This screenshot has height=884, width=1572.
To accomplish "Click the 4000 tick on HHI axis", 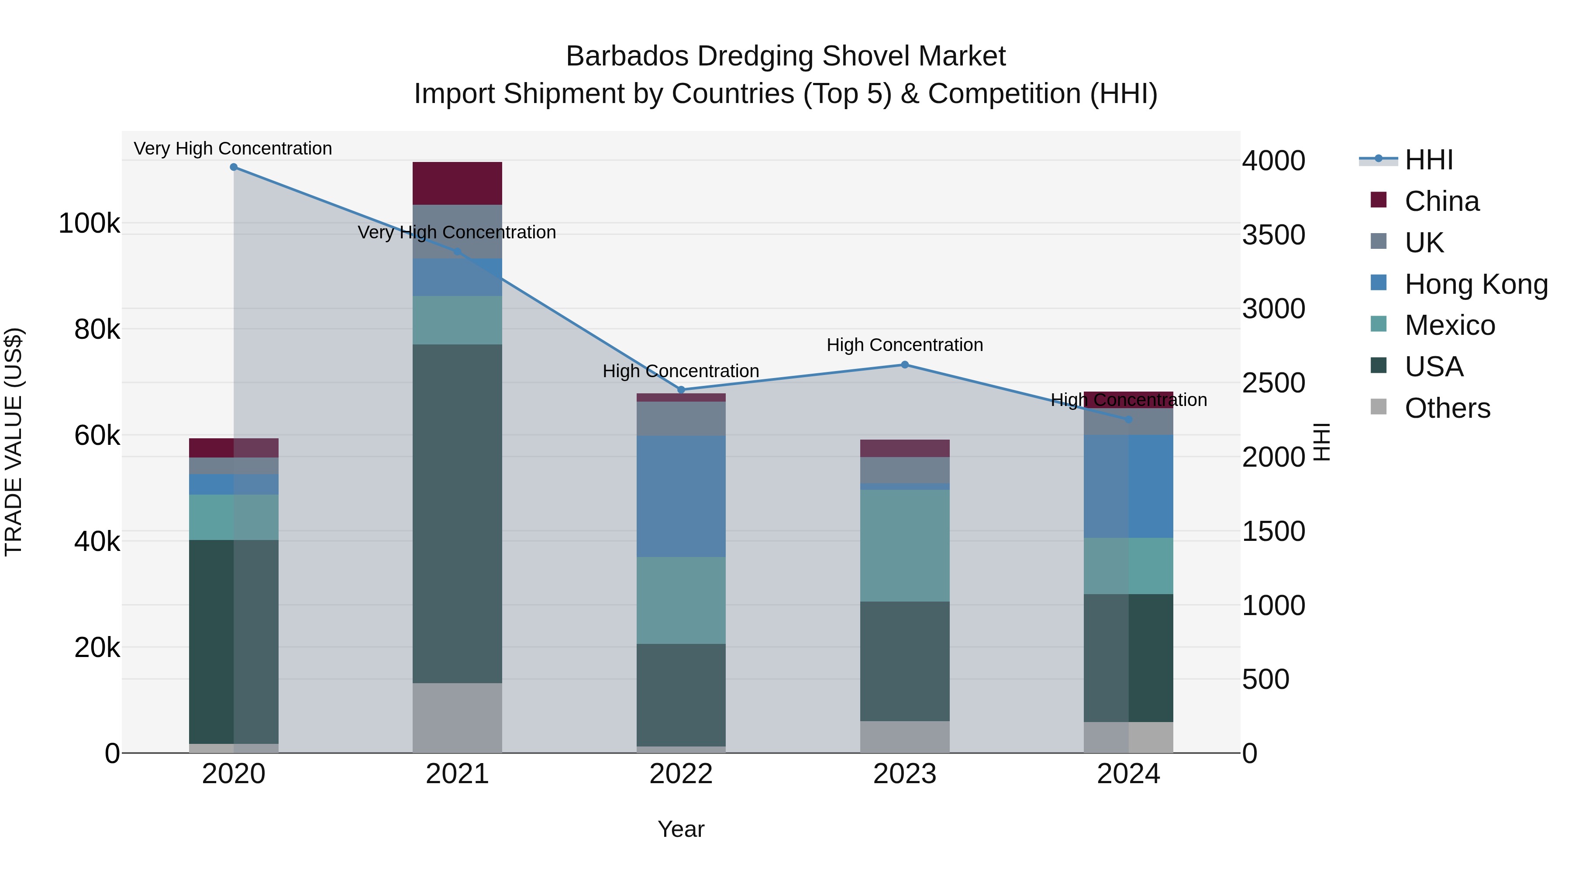I will click(x=1274, y=161).
